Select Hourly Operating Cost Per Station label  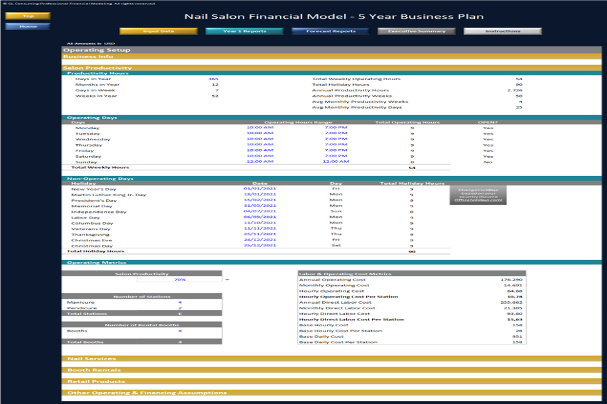pyautogui.click(x=349, y=297)
